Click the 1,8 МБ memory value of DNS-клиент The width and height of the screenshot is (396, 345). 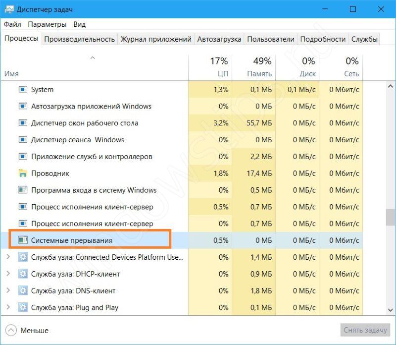click(261, 291)
